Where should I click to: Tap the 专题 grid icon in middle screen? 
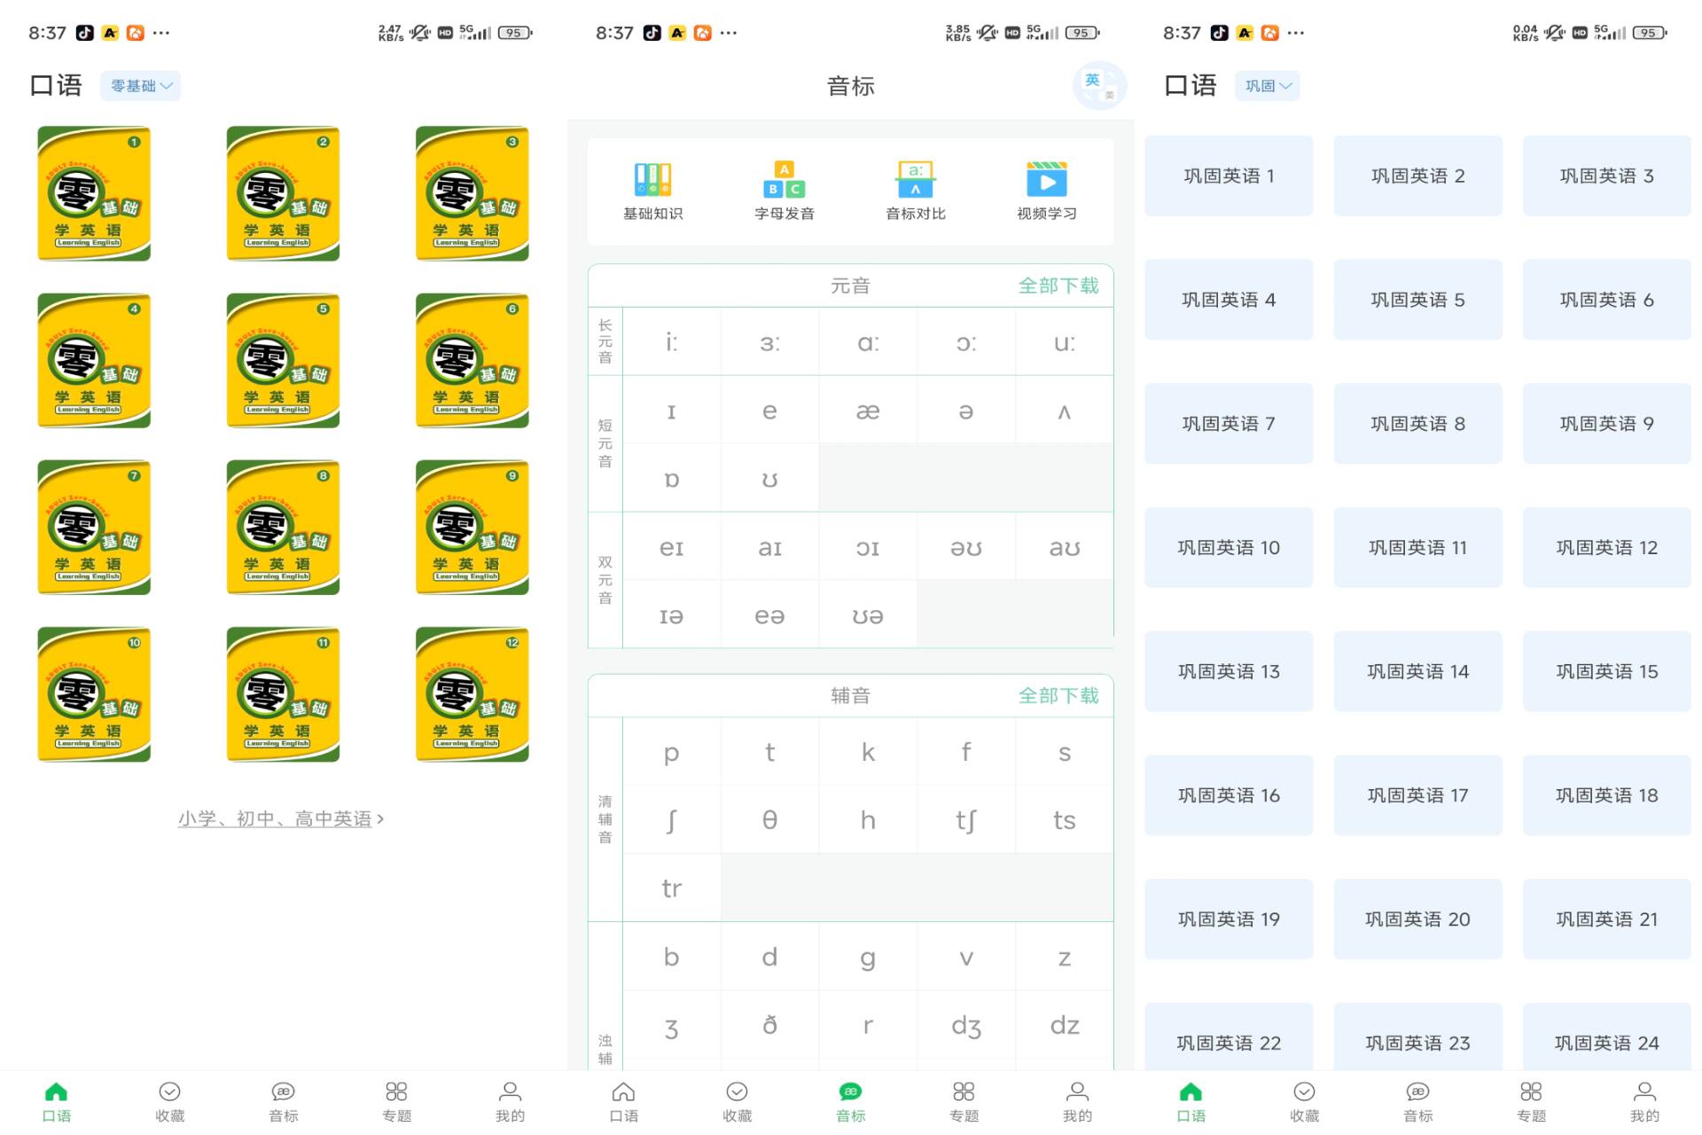tap(964, 1092)
